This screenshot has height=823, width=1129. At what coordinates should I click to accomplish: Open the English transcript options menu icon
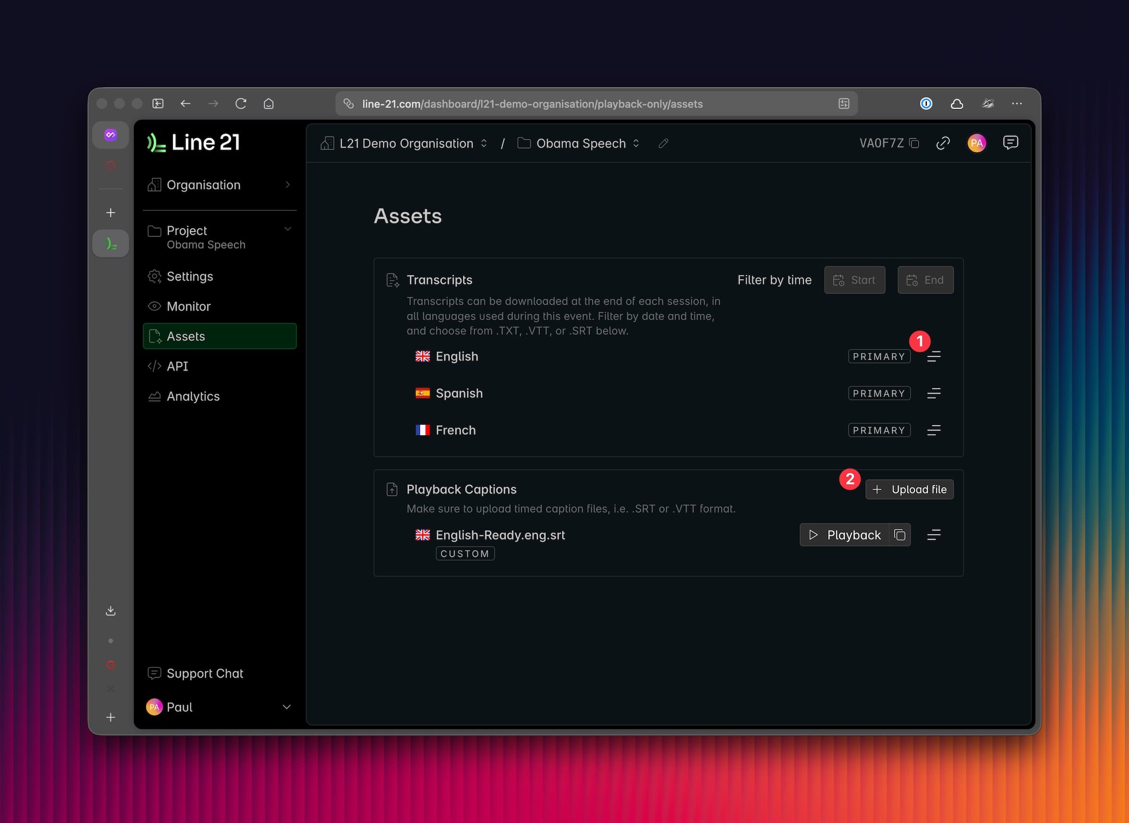coord(933,356)
